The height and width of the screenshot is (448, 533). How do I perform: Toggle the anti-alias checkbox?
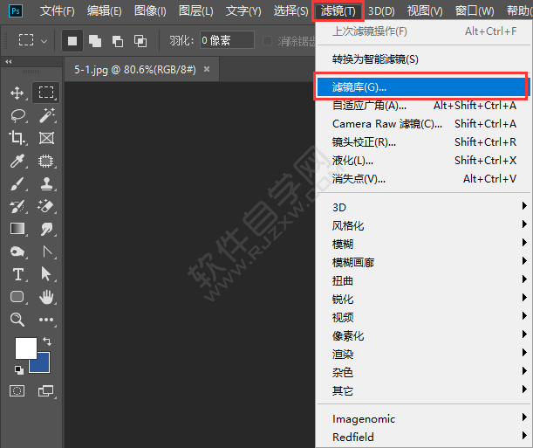pyautogui.click(x=268, y=41)
